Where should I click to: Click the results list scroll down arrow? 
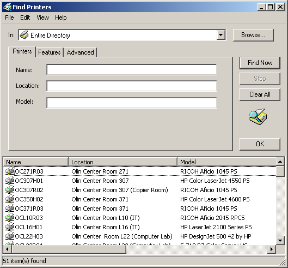280,241
